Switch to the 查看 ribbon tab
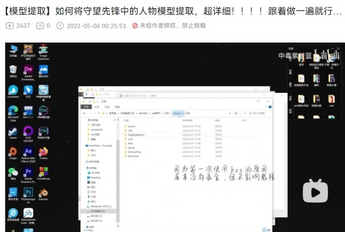This screenshot has width=345, height=232. click(118, 107)
